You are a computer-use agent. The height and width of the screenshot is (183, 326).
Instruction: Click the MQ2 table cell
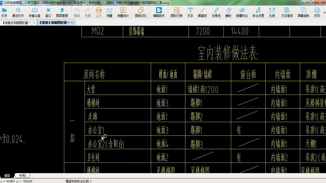pyautogui.click(x=98, y=31)
